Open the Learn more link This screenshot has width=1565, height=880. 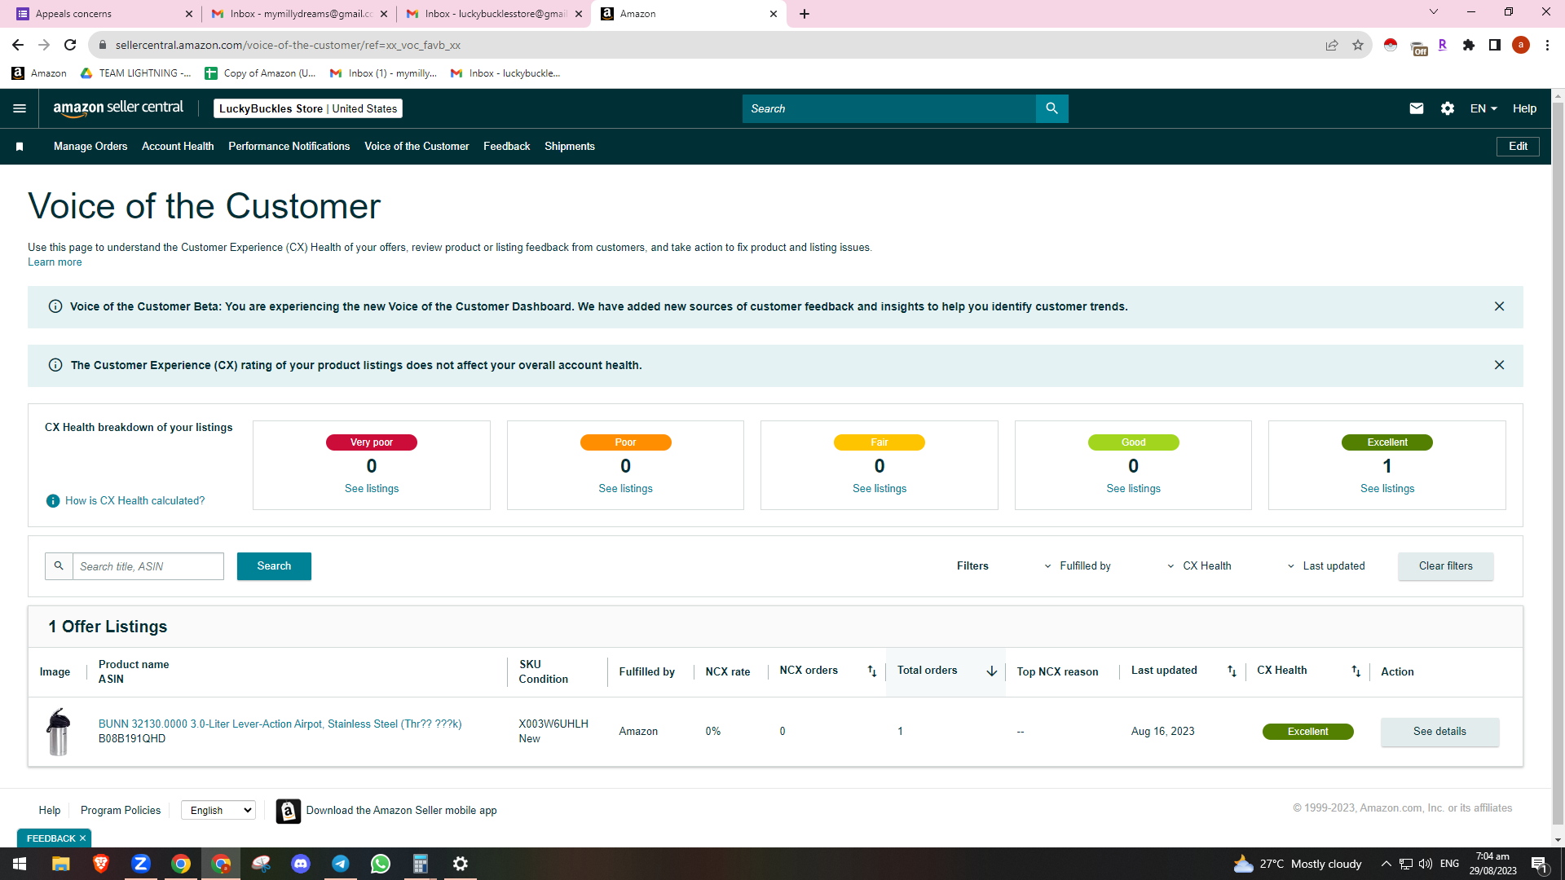tap(55, 262)
